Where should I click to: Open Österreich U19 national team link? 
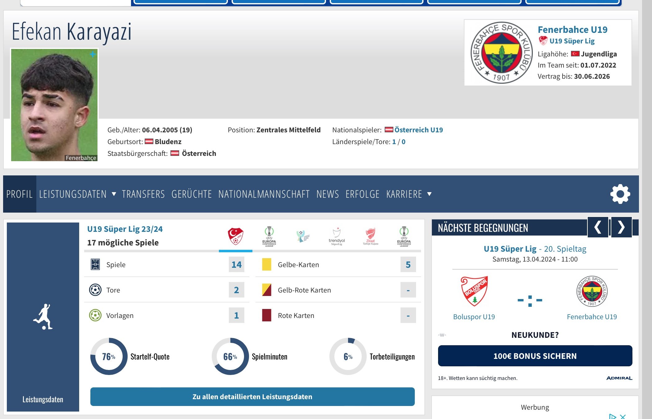[x=419, y=130]
